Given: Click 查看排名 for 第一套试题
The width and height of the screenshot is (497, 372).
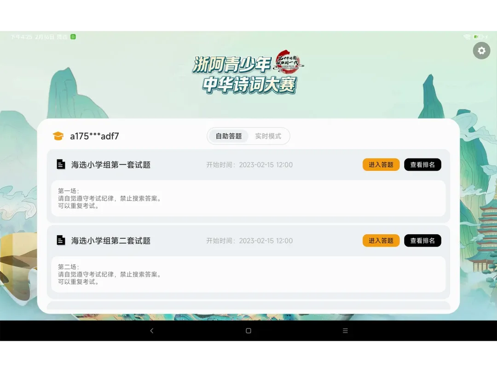Looking at the screenshot, I should tap(422, 164).
